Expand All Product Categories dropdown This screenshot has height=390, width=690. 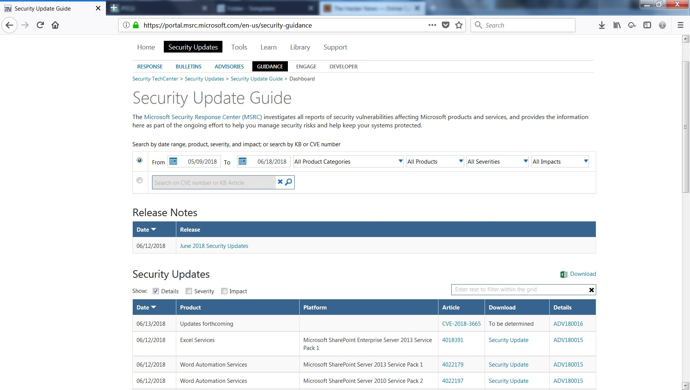pyautogui.click(x=348, y=161)
